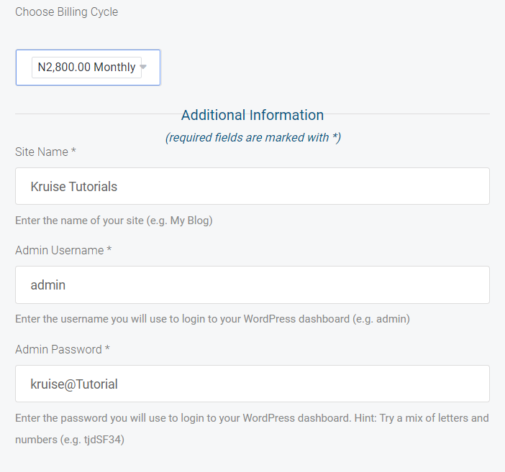Click the Admin Username field label
The height and width of the screenshot is (472, 505).
point(59,250)
